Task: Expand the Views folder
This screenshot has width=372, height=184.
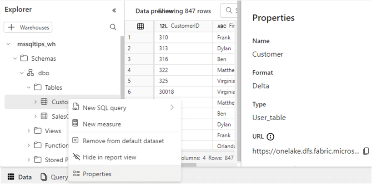Action: (29, 131)
